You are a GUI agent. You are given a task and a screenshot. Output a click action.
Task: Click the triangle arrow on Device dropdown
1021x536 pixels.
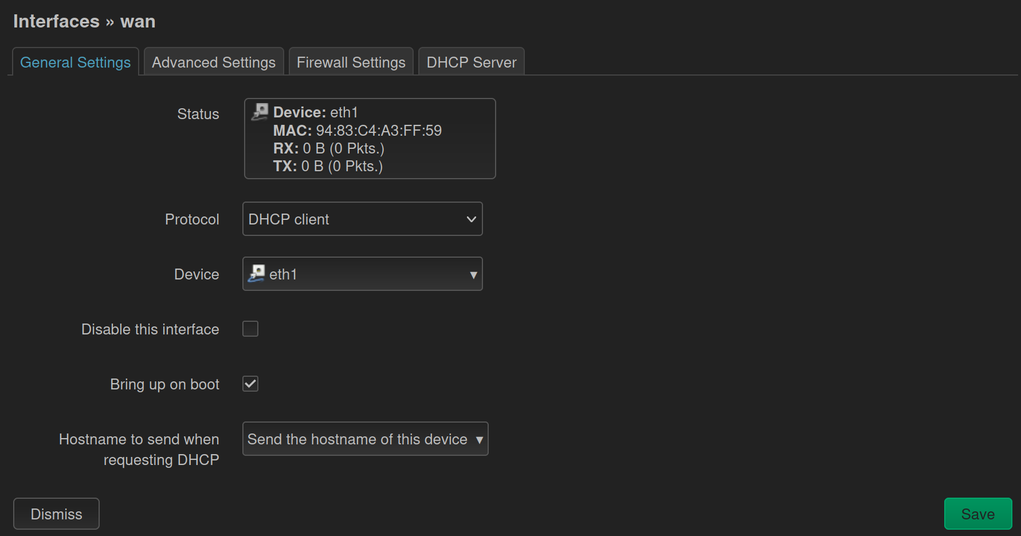pyautogui.click(x=473, y=275)
